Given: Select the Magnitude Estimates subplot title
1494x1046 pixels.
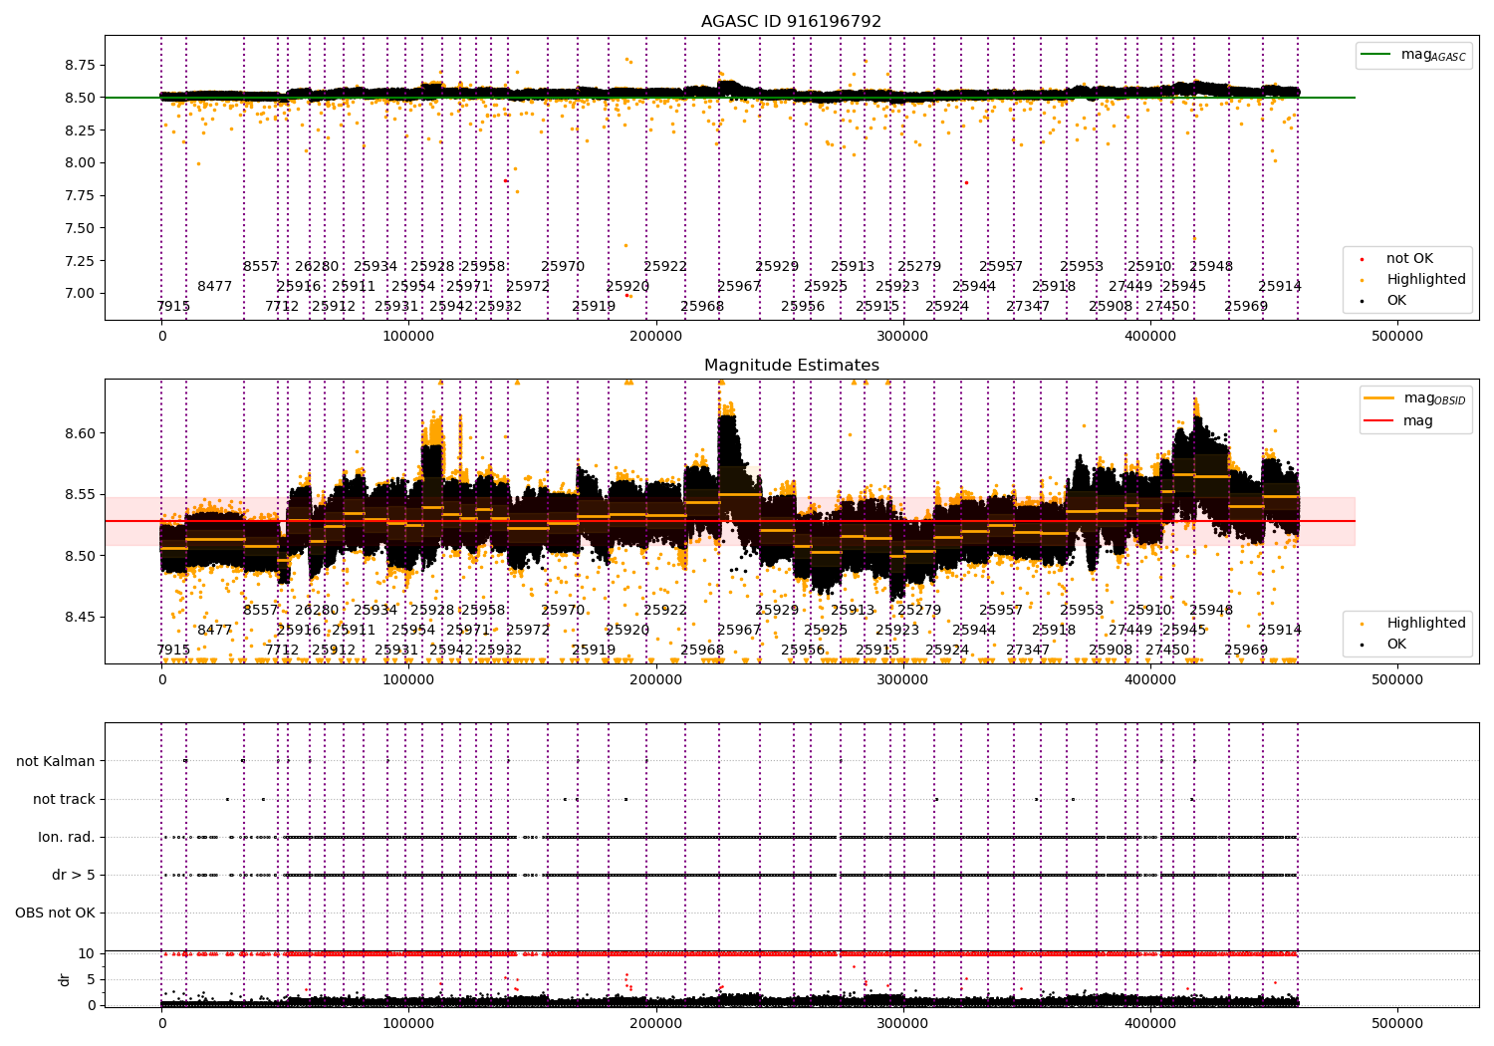Looking at the screenshot, I should (x=791, y=365).
